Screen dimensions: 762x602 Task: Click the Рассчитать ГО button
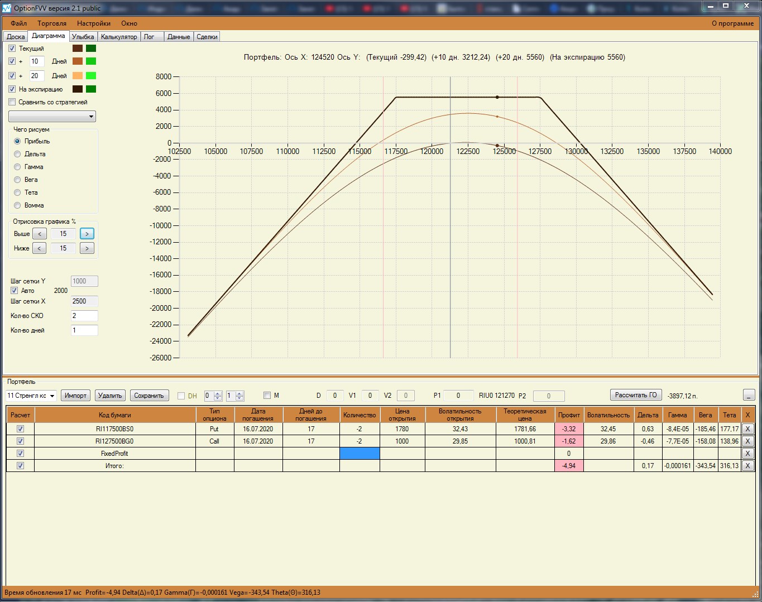point(636,395)
